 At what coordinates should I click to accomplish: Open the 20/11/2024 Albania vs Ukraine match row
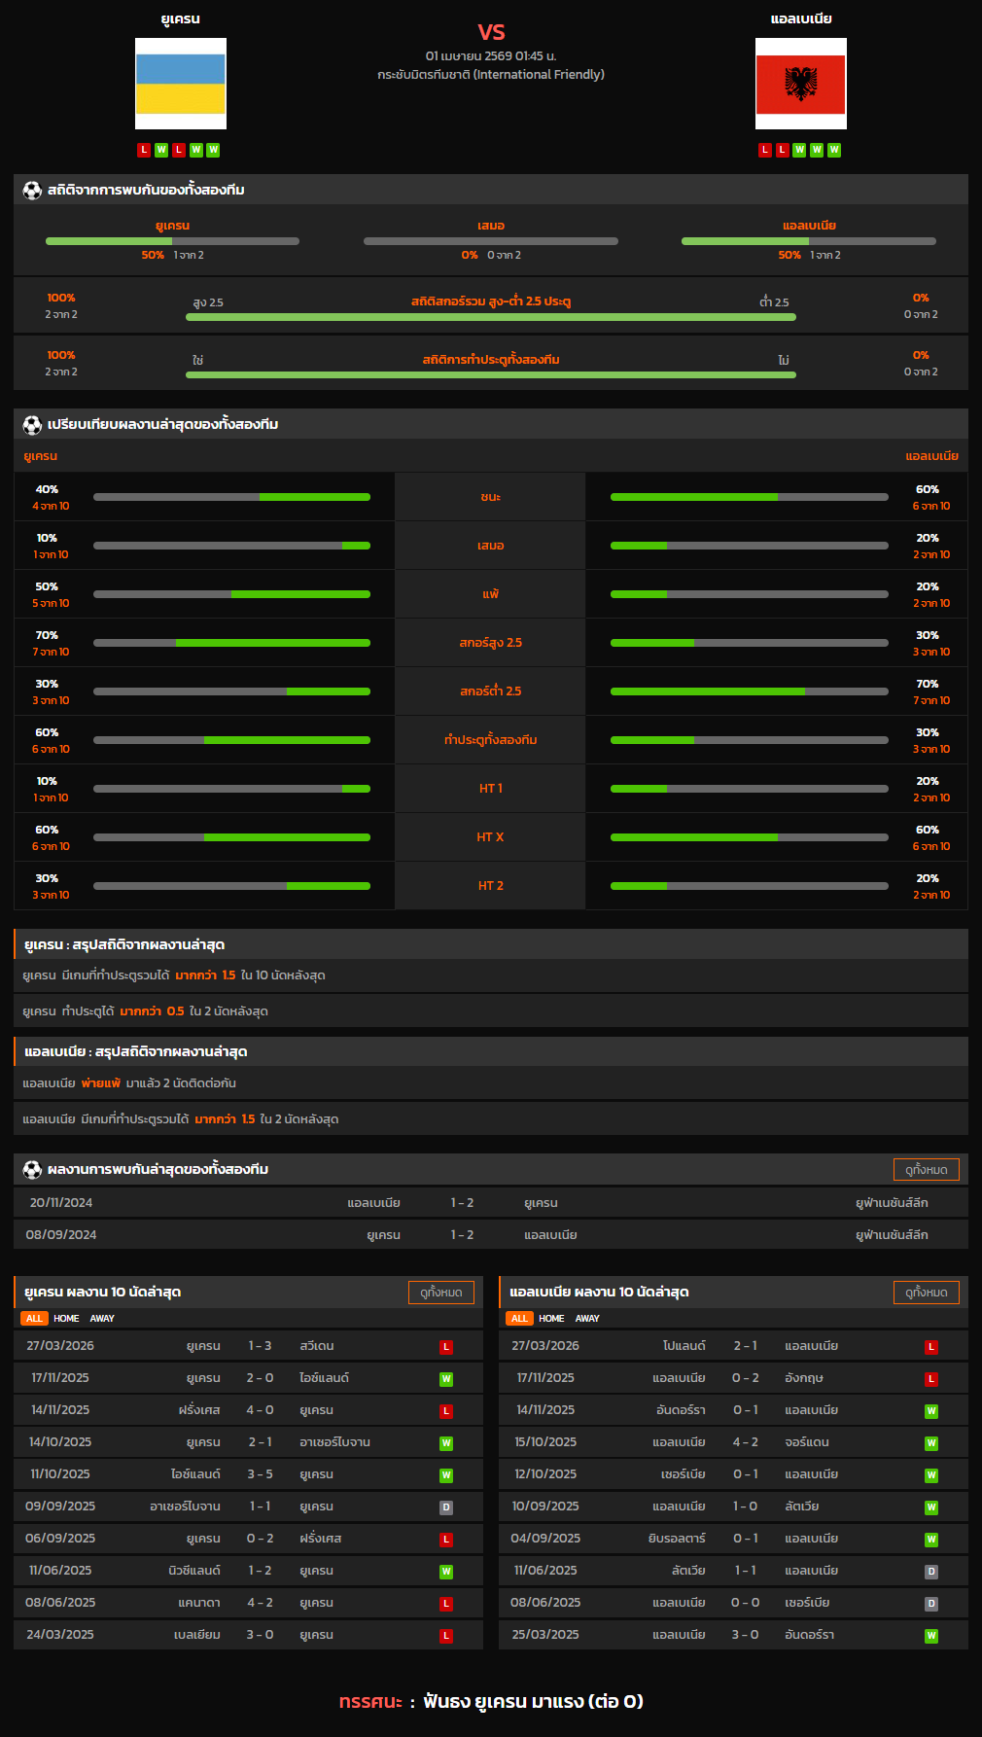[490, 1203]
